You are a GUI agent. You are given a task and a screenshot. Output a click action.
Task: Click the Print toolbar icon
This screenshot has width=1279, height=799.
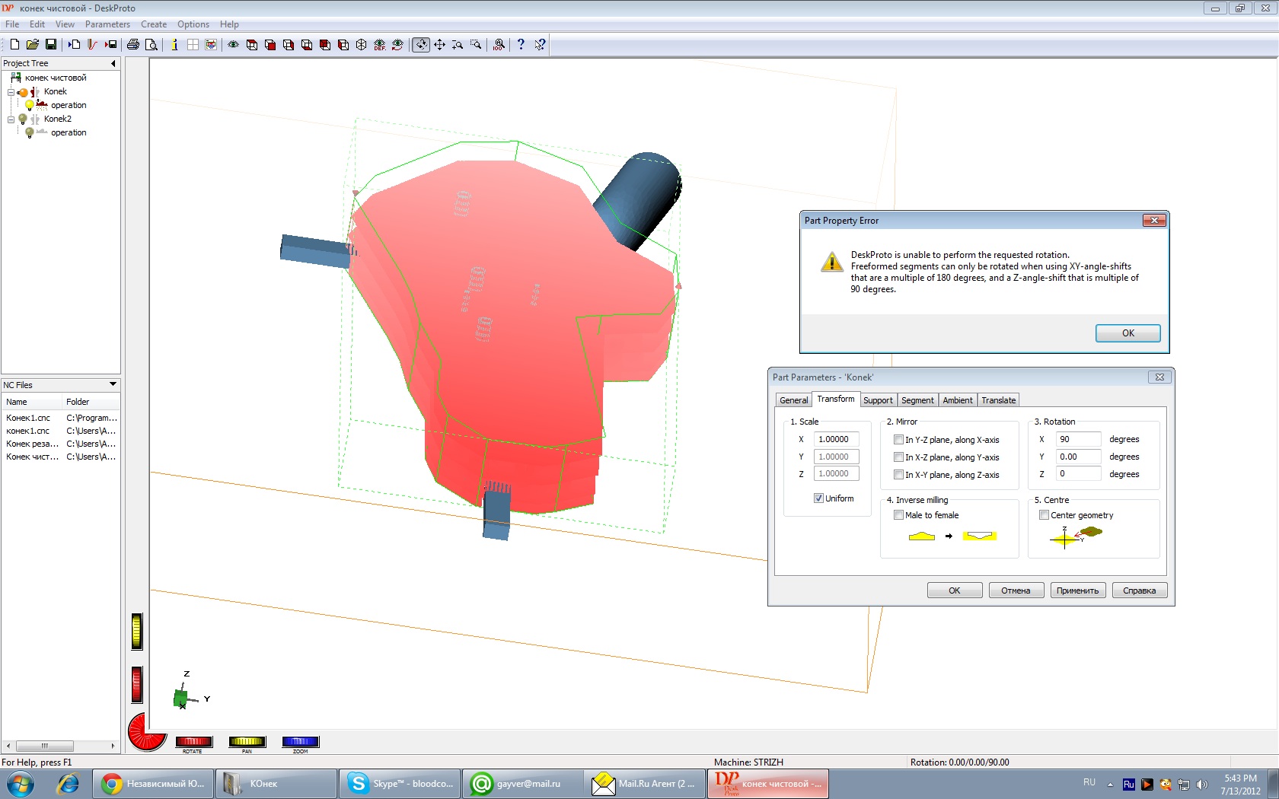tap(133, 45)
